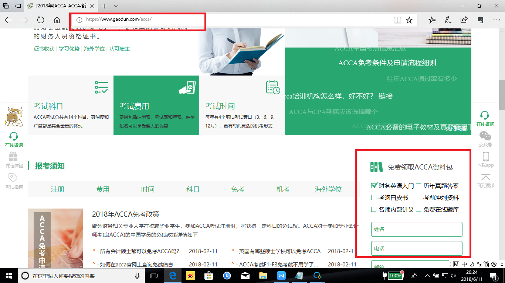This screenshot has height=283, width=505.
Task: Open the Evernote extension
Action: point(480,20)
